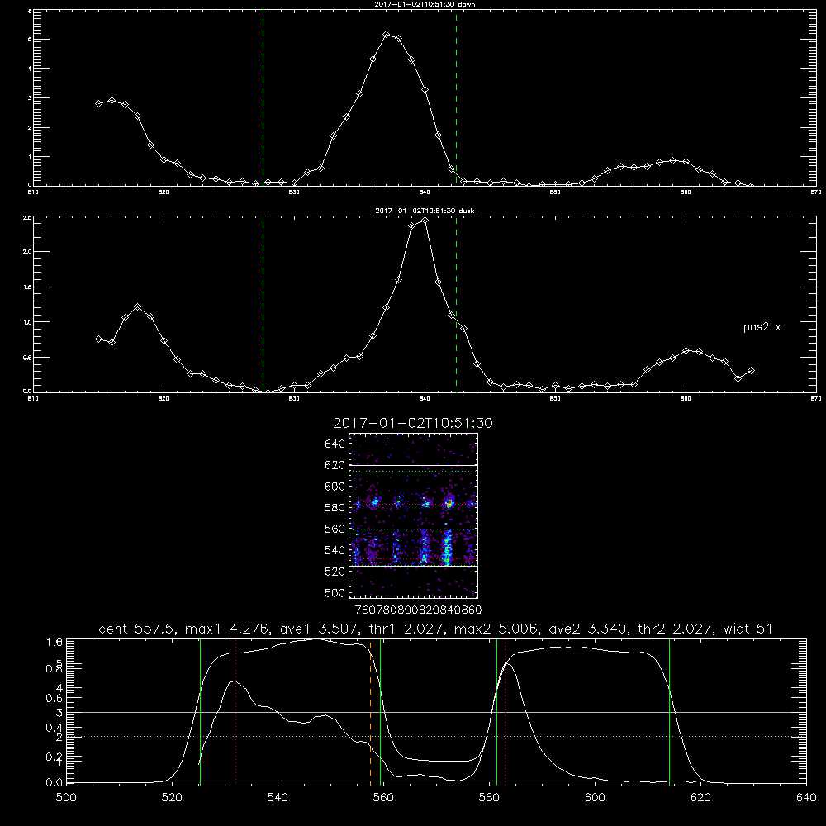This screenshot has width=826, height=826.
Task: Click the bottom plot y-axis label 1.6
Action: [x=55, y=642]
